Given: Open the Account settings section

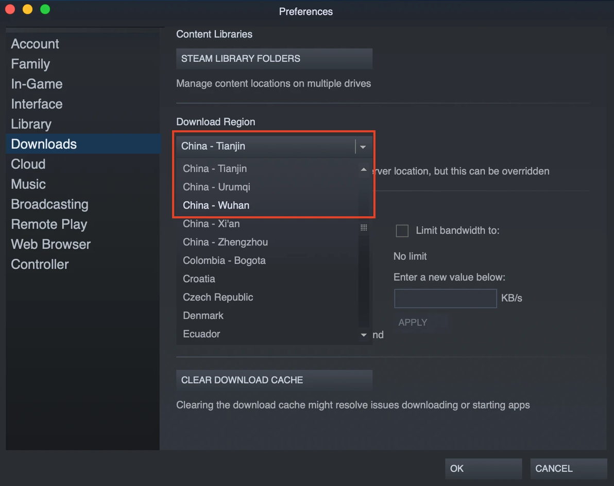Looking at the screenshot, I should pos(35,44).
